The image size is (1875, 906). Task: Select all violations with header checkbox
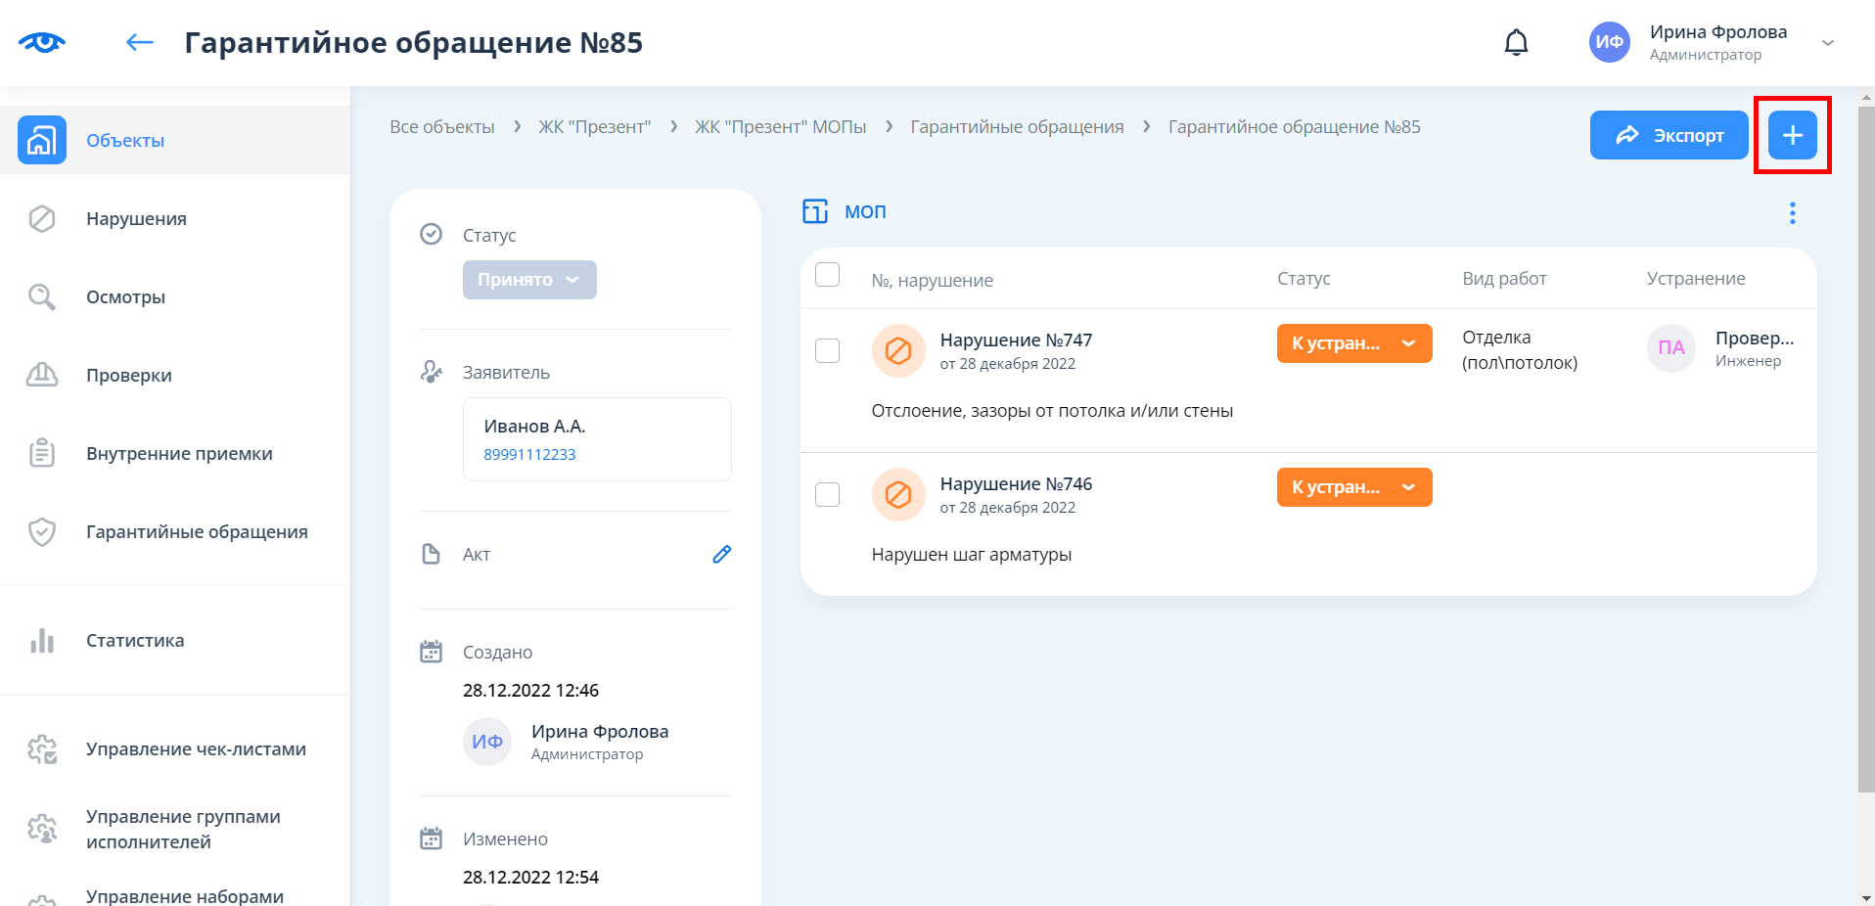coord(827,275)
